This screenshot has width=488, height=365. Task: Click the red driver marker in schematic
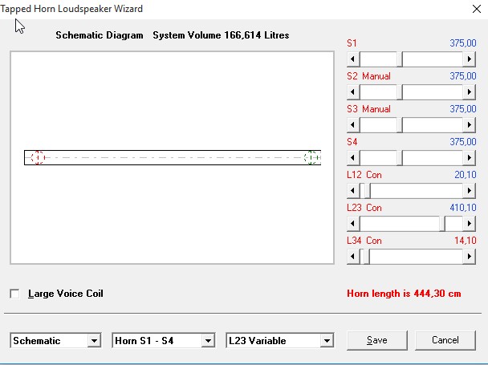(38, 157)
